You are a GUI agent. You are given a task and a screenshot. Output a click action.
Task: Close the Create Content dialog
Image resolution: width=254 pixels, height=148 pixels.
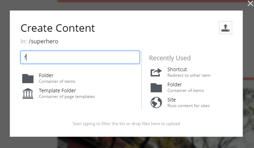250,3
